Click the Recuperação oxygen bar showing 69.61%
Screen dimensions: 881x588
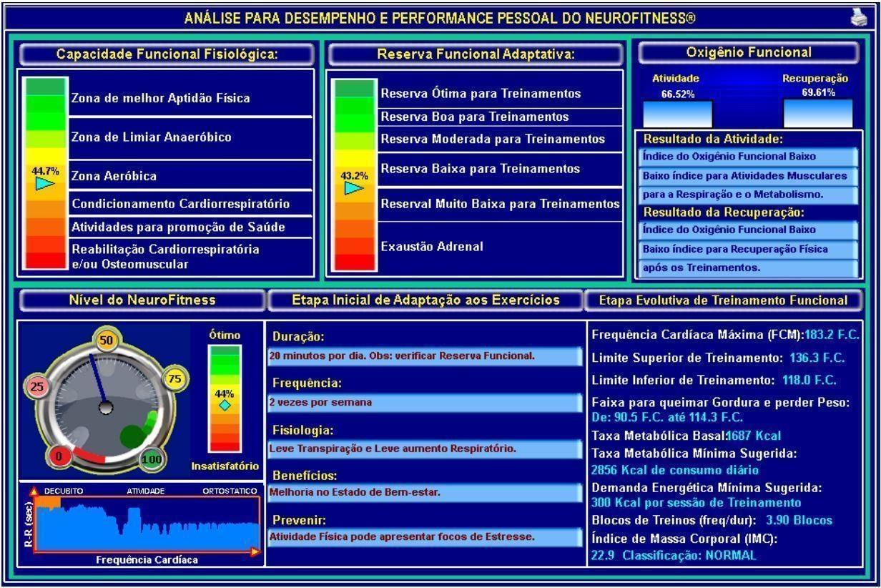(818, 114)
